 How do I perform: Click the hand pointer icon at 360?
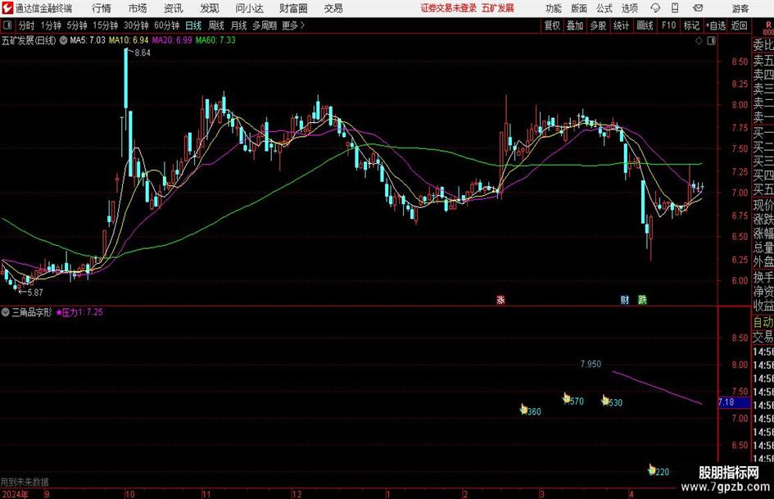[x=523, y=409]
